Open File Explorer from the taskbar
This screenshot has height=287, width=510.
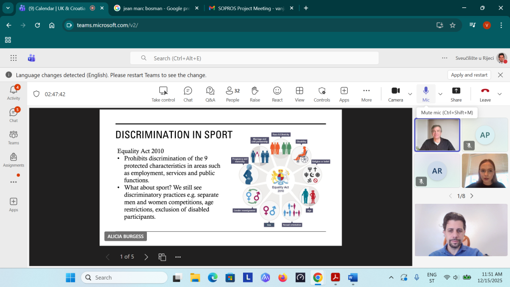tap(195, 278)
